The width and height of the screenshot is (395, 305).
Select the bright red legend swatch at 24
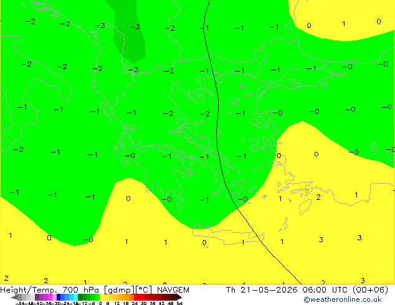(136, 297)
